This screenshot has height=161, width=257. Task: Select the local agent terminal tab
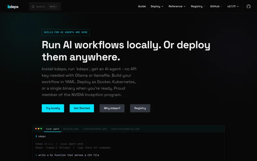[52, 129]
